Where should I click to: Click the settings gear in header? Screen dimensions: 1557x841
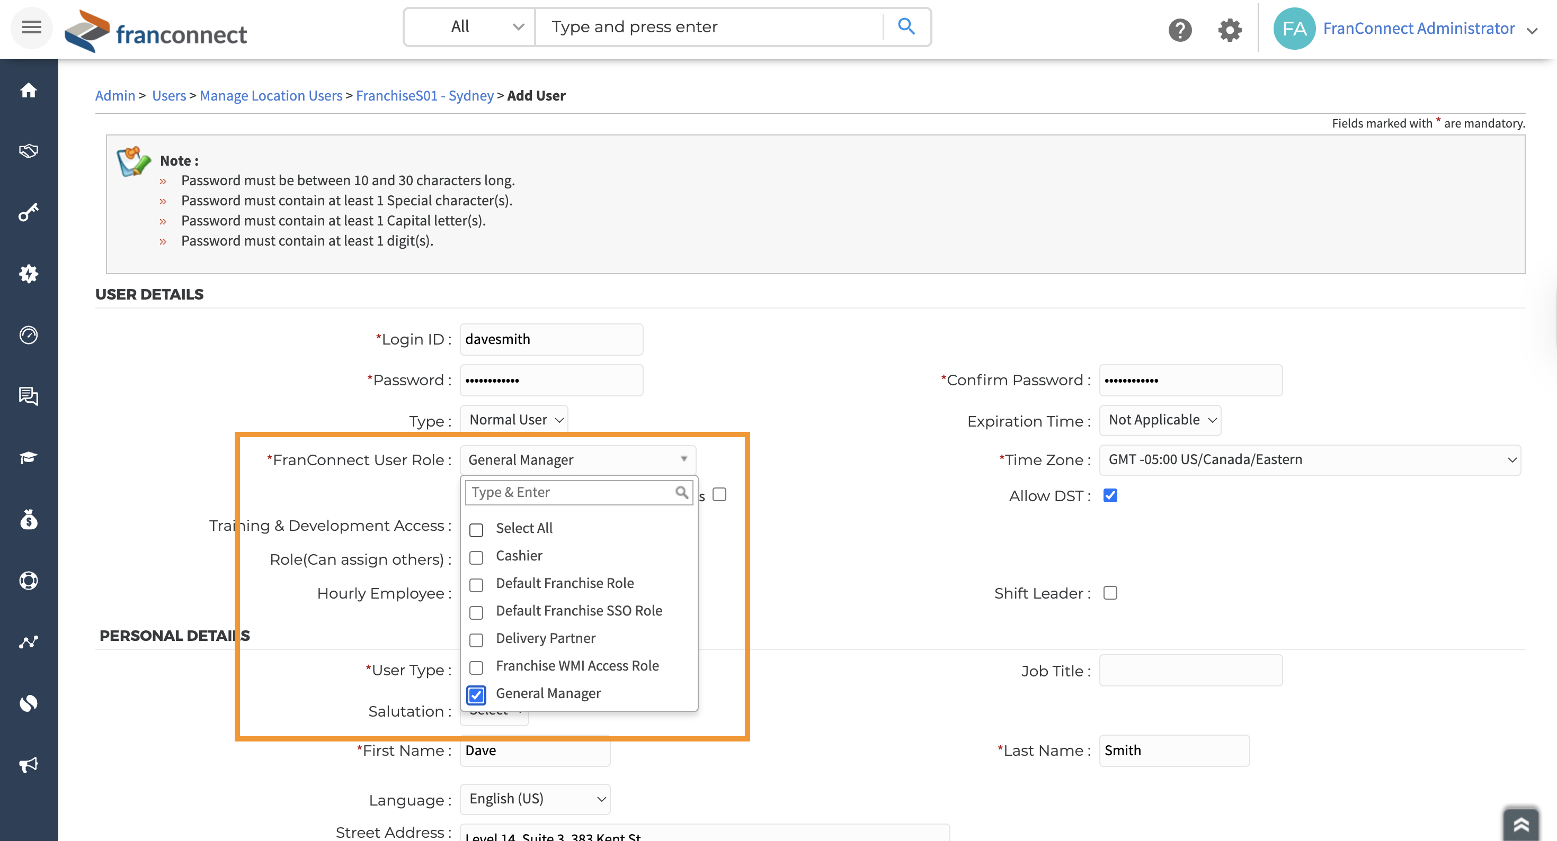pos(1230,29)
